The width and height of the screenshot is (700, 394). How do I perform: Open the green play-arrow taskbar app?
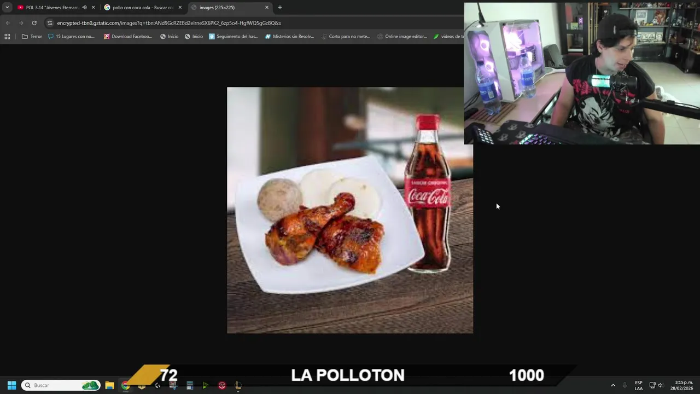point(206,385)
